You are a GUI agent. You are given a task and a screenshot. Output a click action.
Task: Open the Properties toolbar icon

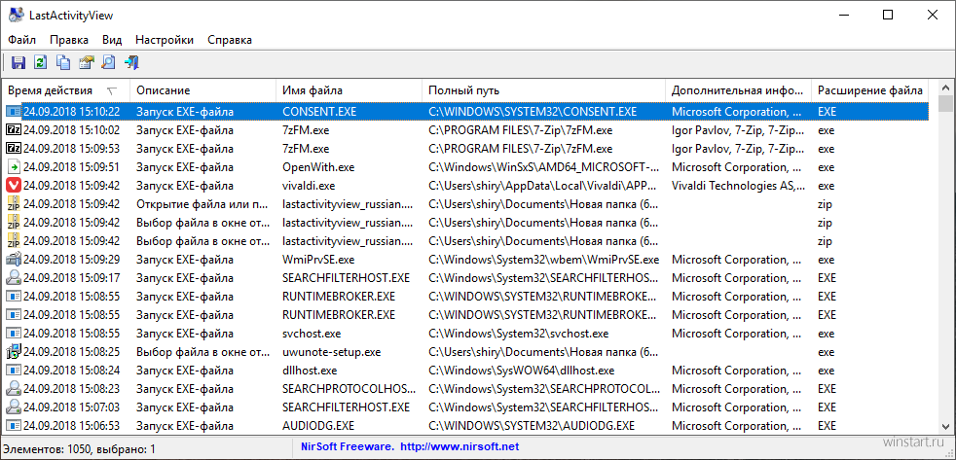click(x=86, y=62)
